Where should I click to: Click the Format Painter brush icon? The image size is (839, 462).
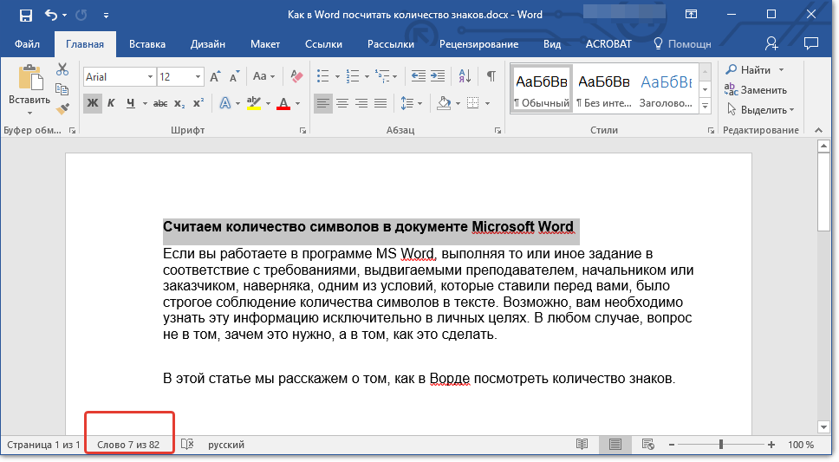click(x=62, y=109)
